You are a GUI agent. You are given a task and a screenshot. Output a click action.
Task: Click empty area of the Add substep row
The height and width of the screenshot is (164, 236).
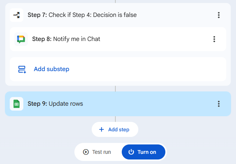150,69
